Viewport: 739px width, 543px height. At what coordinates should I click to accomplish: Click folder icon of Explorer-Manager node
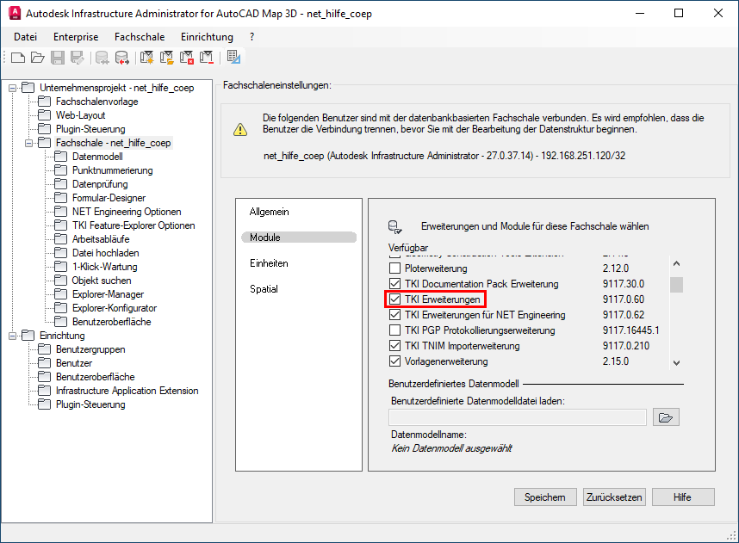click(61, 293)
